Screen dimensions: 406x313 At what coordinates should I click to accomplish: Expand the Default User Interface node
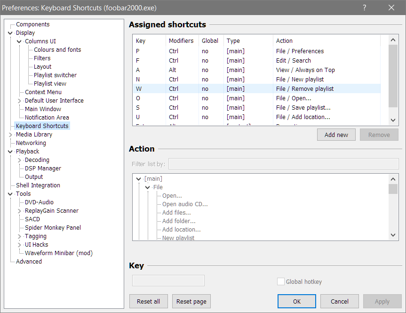(19, 101)
